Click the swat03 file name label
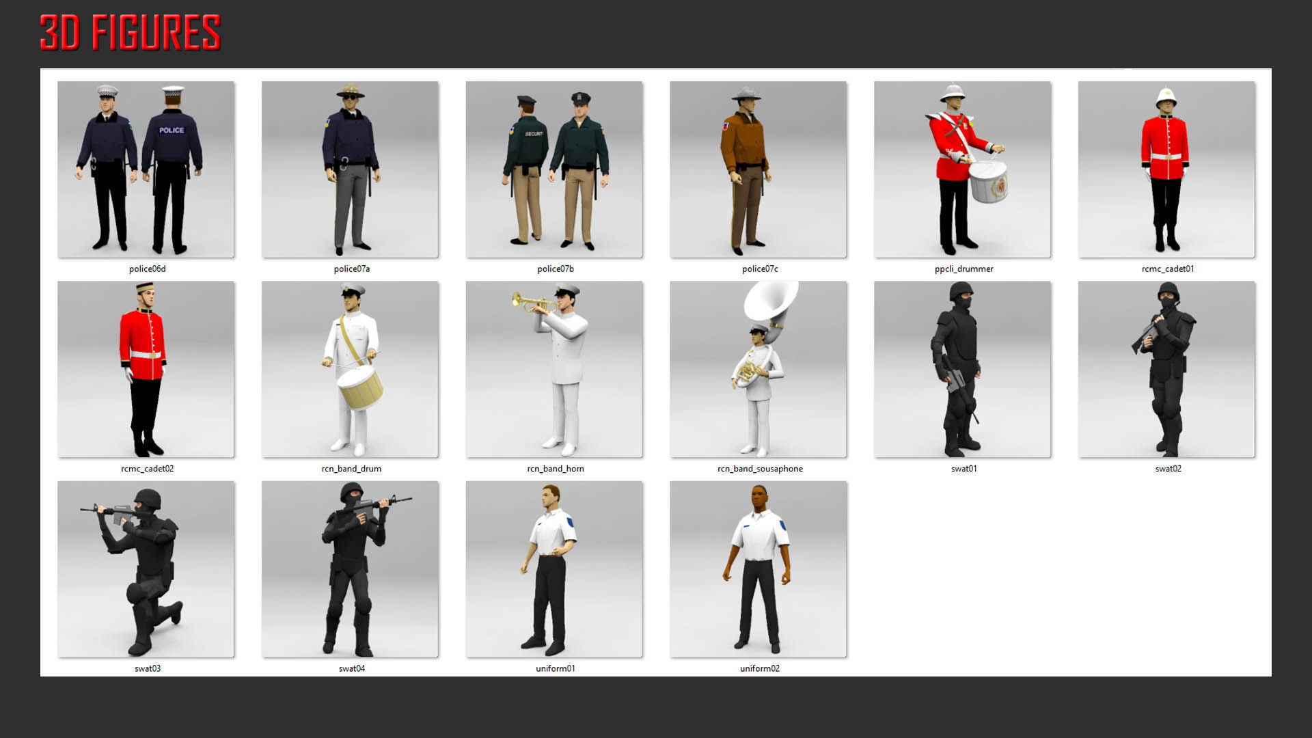 pos(148,669)
